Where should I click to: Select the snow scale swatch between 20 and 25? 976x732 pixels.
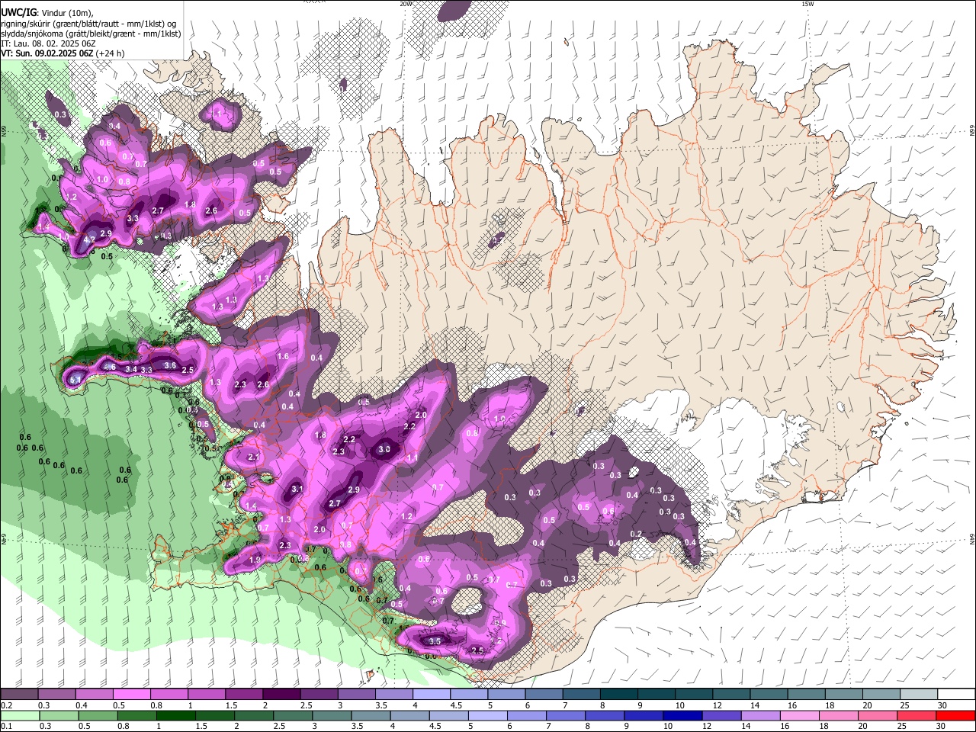point(881,695)
